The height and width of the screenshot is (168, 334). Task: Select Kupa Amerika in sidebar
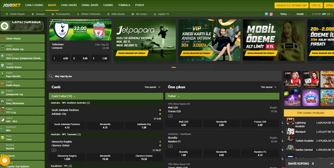click(22, 75)
